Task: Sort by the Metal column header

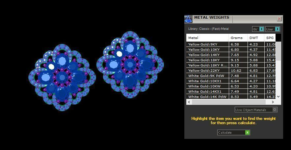Action: (207, 38)
